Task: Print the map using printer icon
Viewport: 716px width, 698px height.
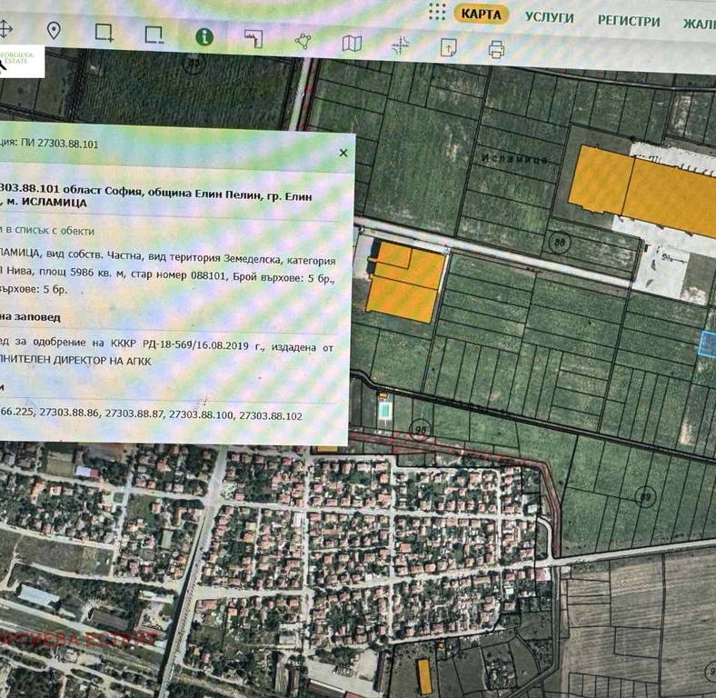Action: point(496,49)
